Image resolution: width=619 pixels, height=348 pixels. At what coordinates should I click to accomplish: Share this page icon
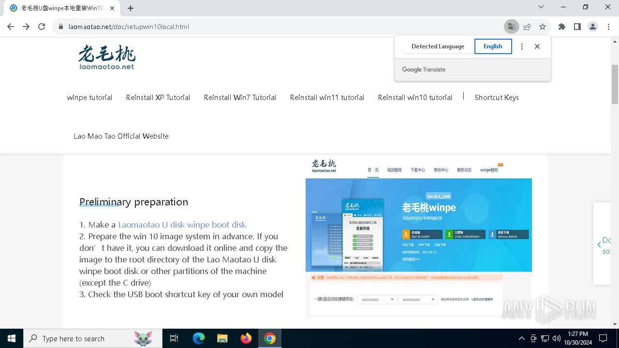point(527,27)
